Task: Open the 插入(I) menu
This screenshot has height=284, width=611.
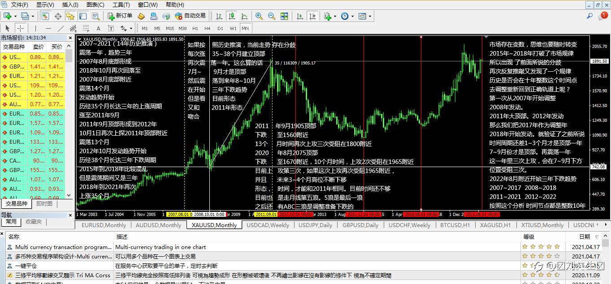Action: 70,4
